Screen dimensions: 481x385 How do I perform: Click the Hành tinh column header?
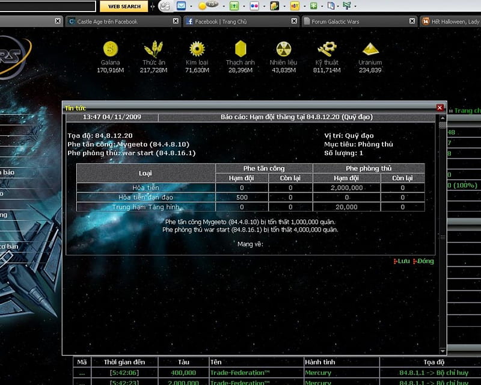coord(320,362)
